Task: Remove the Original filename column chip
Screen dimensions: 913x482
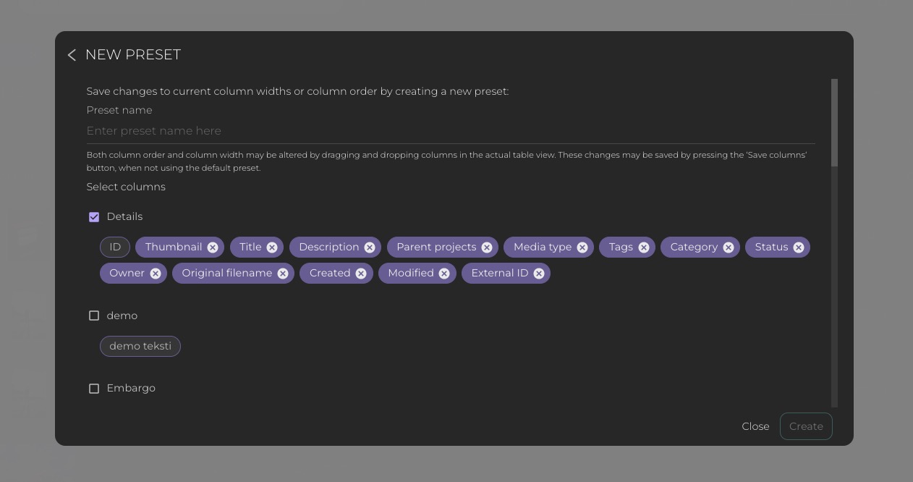Action: pyautogui.click(x=283, y=274)
